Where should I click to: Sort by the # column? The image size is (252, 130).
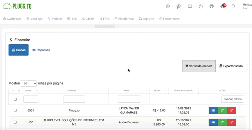[x=15, y=91]
